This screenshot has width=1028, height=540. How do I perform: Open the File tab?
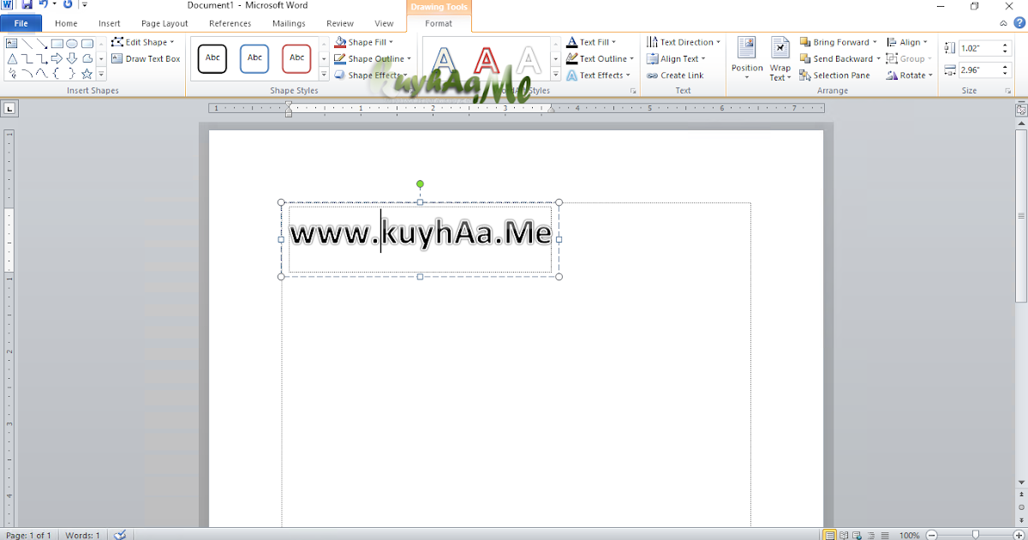21,24
